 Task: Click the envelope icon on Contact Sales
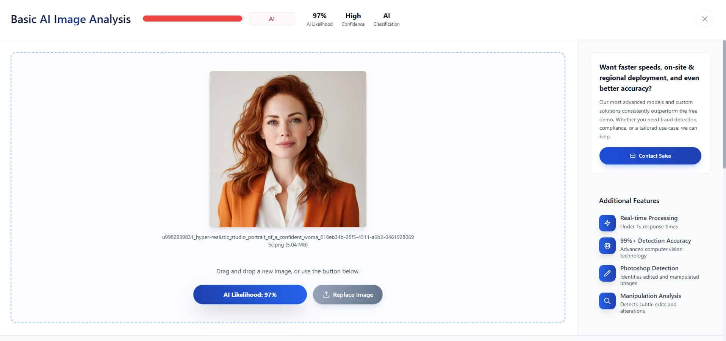point(632,156)
